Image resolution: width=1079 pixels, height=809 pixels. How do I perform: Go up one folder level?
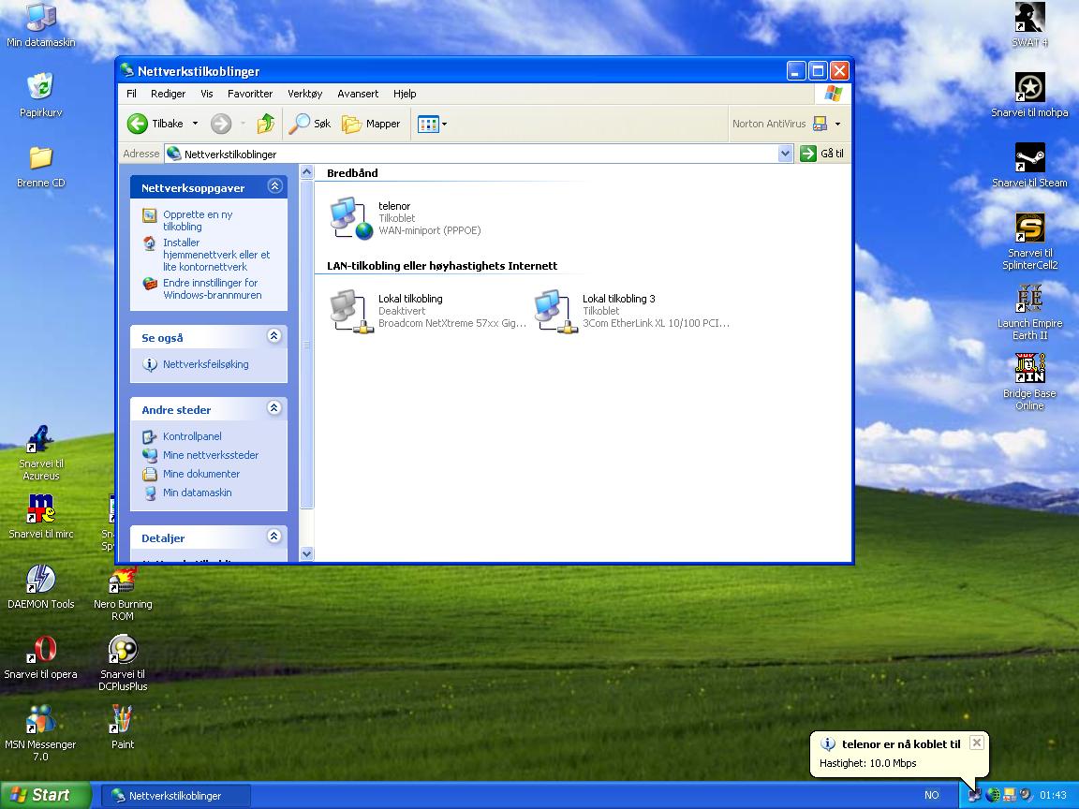pos(266,124)
